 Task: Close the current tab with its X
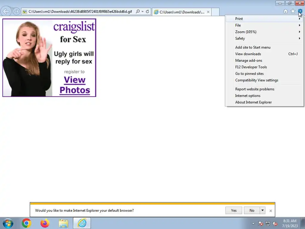click(208, 12)
